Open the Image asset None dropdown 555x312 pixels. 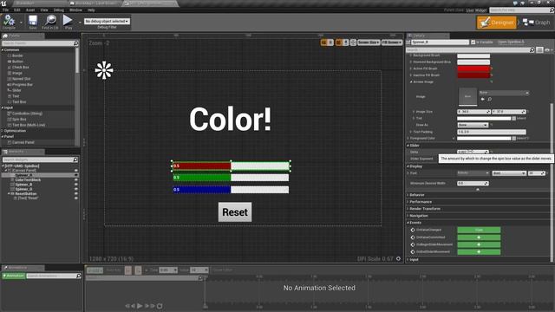click(504, 93)
